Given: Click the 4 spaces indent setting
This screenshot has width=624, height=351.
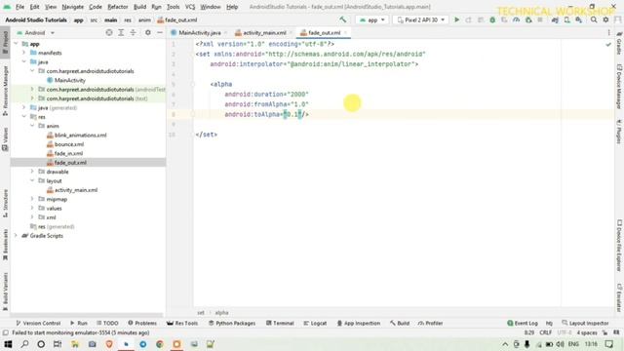Looking at the screenshot, I should point(587,332).
